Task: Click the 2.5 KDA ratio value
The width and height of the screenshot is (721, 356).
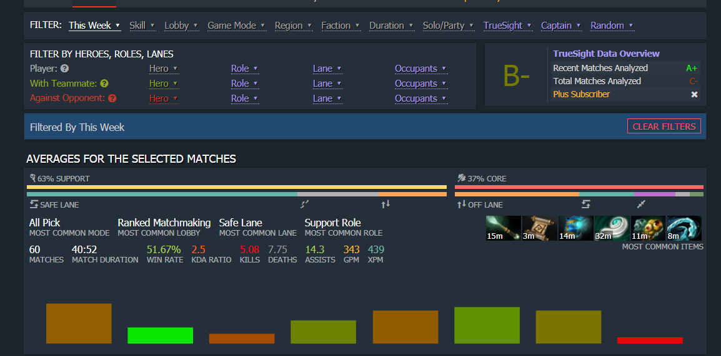Action: (198, 249)
